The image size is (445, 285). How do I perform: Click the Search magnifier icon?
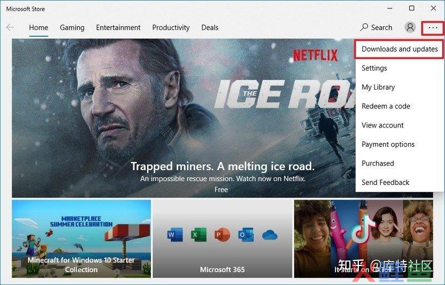pos(364,27)
